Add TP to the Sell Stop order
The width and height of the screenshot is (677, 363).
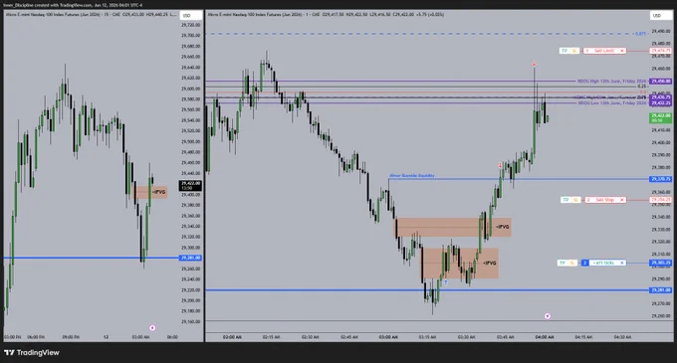565,200
